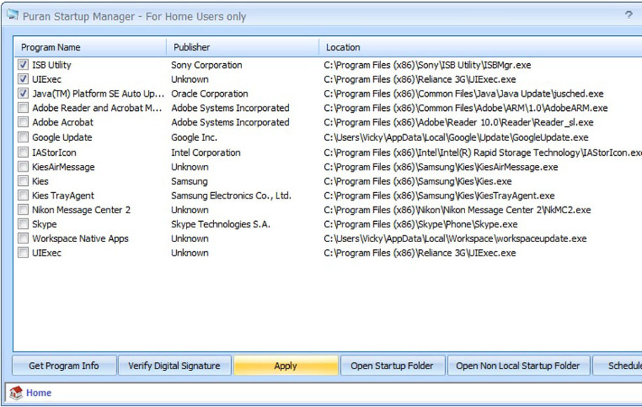Enable the Kies TrayAgent checkbox
Viewport: 642px width, 407px height.
click(23, 195)
